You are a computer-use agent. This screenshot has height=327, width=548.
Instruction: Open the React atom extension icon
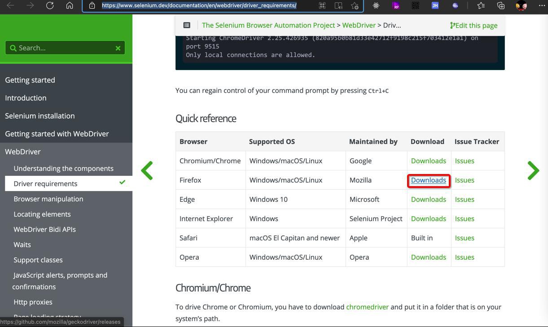click(x=376, y=5)
